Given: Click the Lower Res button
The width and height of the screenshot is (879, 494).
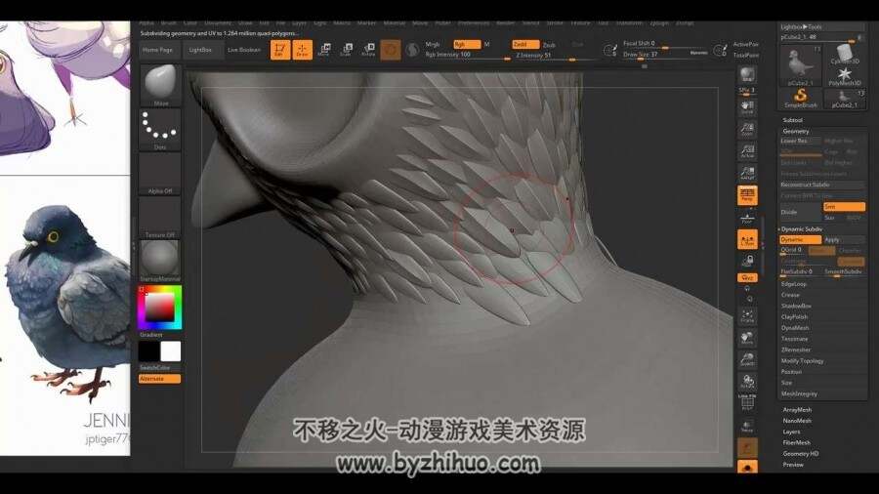Looking at the screenshot, I should (801, 142).
